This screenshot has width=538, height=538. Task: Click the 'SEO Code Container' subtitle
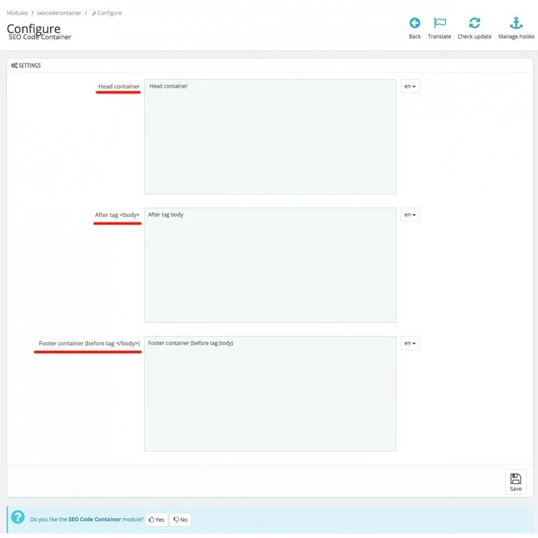click(40, 37)
